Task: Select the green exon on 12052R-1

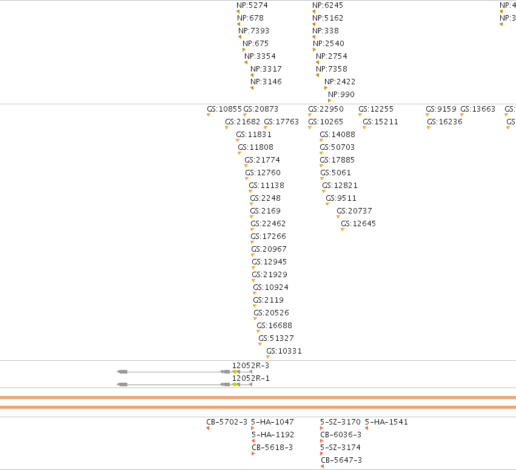Action: pos(234,384)
